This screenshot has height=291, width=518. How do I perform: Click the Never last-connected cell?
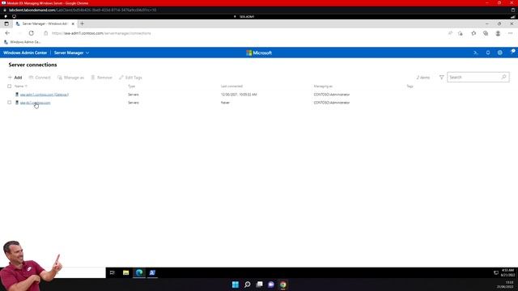coord(225,103)
